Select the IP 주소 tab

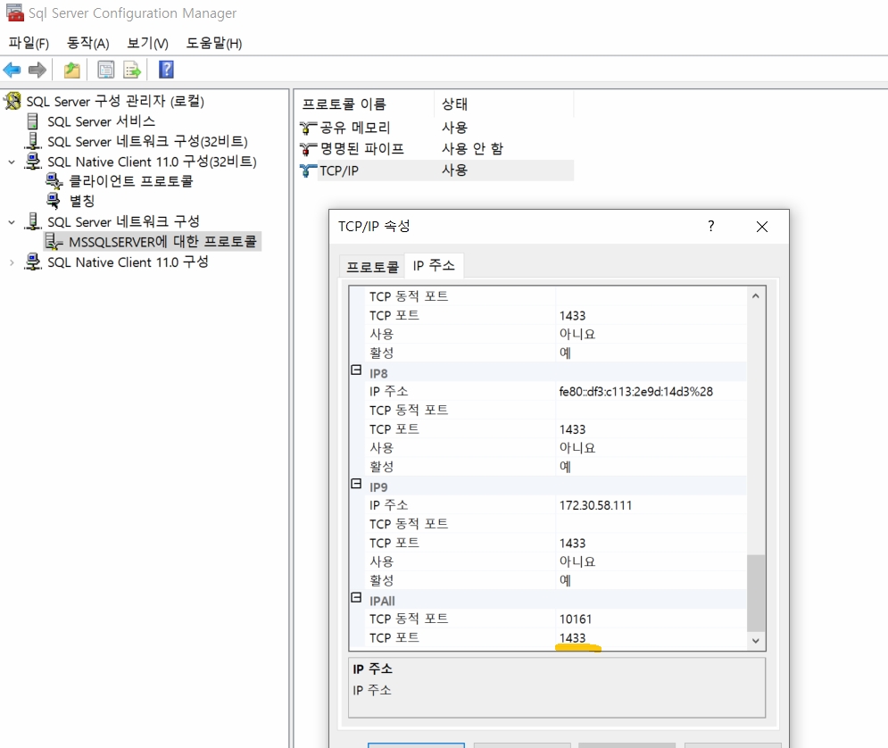(434, 265)
